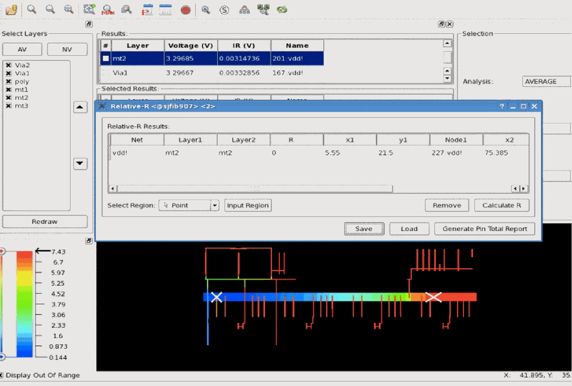Screen dimensions: 572x386
Task: Click the zoom-to-region icon with green dot
Action: [x=89, y=10]
